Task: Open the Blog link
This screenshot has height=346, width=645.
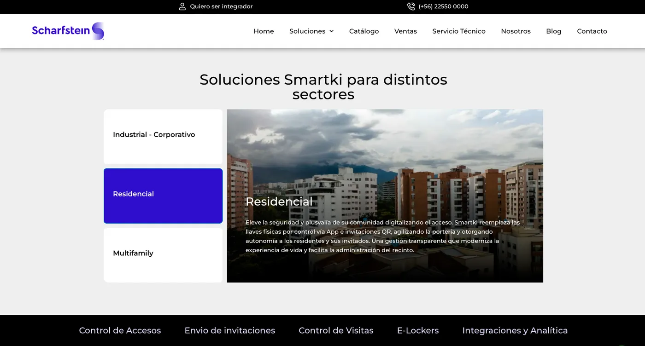Action: tap(554, 31)
